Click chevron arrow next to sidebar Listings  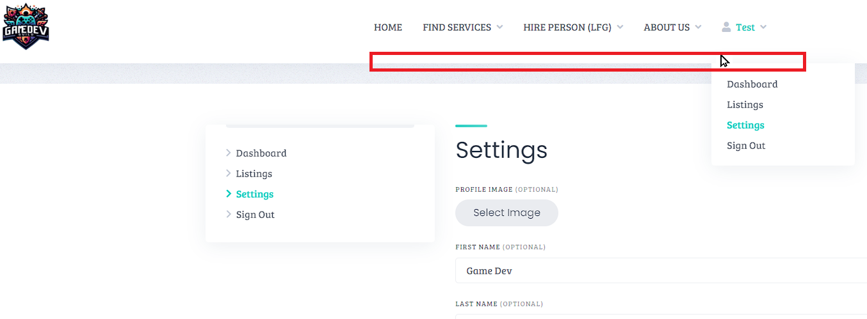point(229,173)
